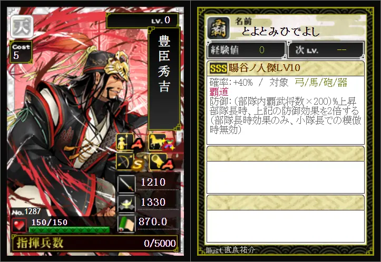Viewport: 381px width, 262px height.
Task: Click the helmet defense stat icon
Action: (126, 203)
